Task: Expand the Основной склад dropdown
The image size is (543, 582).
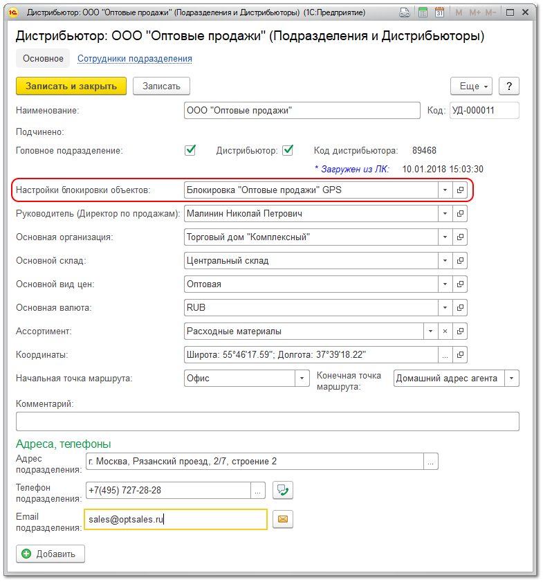Action: (x=445, y=261)
